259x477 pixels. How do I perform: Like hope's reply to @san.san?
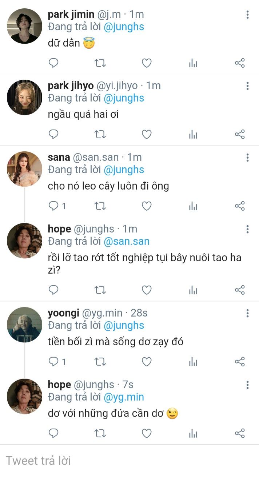[x=147, y=290]
